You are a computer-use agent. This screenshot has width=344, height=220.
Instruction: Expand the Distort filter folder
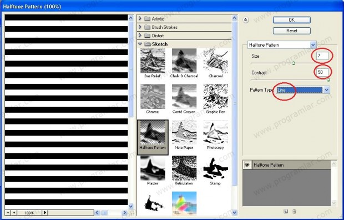click(140, 36)
